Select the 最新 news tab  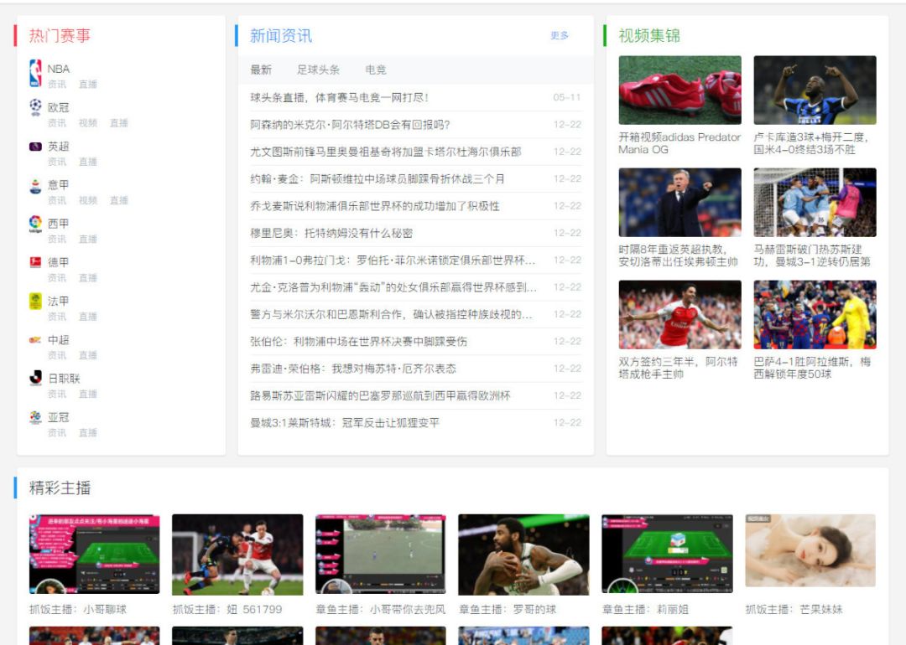click(260, 70)
